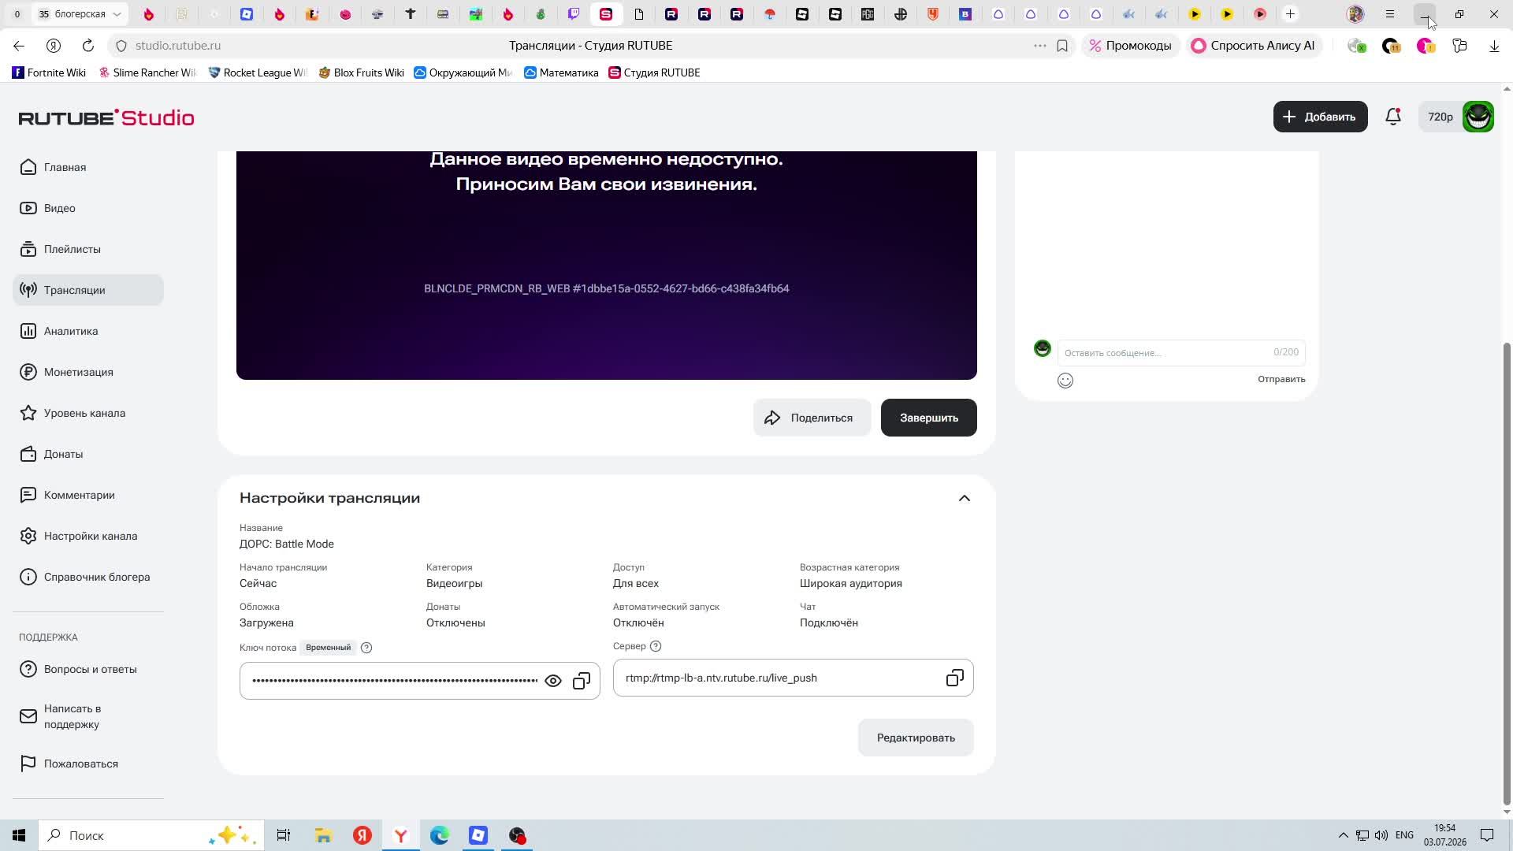1513x851 pixels.
Task: Open Спросить Алису AI
Action: [1253, 46]
